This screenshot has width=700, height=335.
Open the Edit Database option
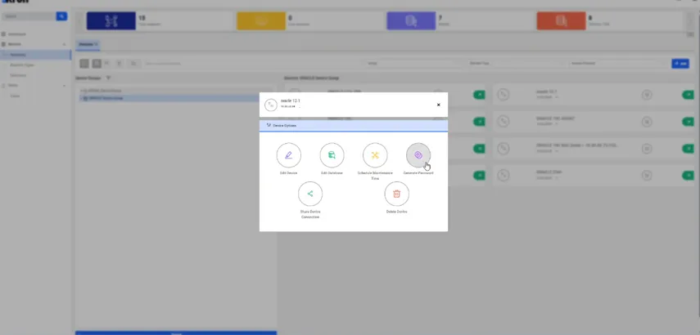click(x=332, y=155)
